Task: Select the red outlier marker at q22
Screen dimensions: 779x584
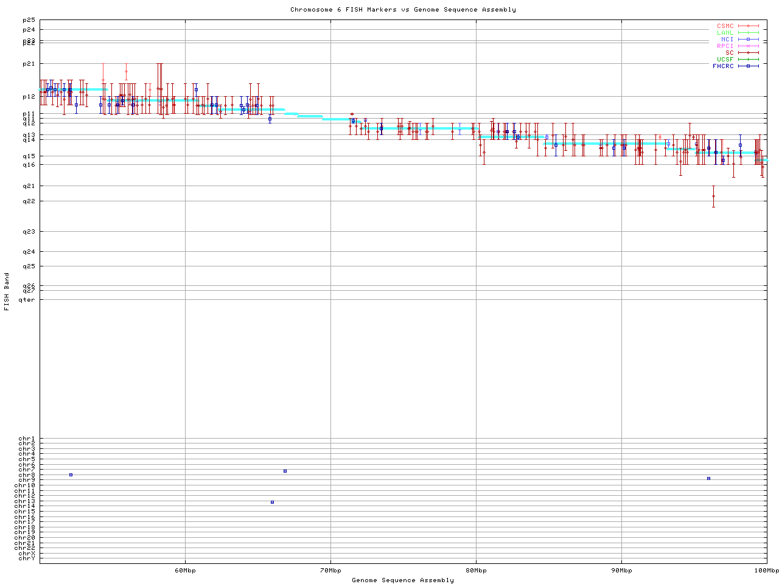Action: coord(713,196)
